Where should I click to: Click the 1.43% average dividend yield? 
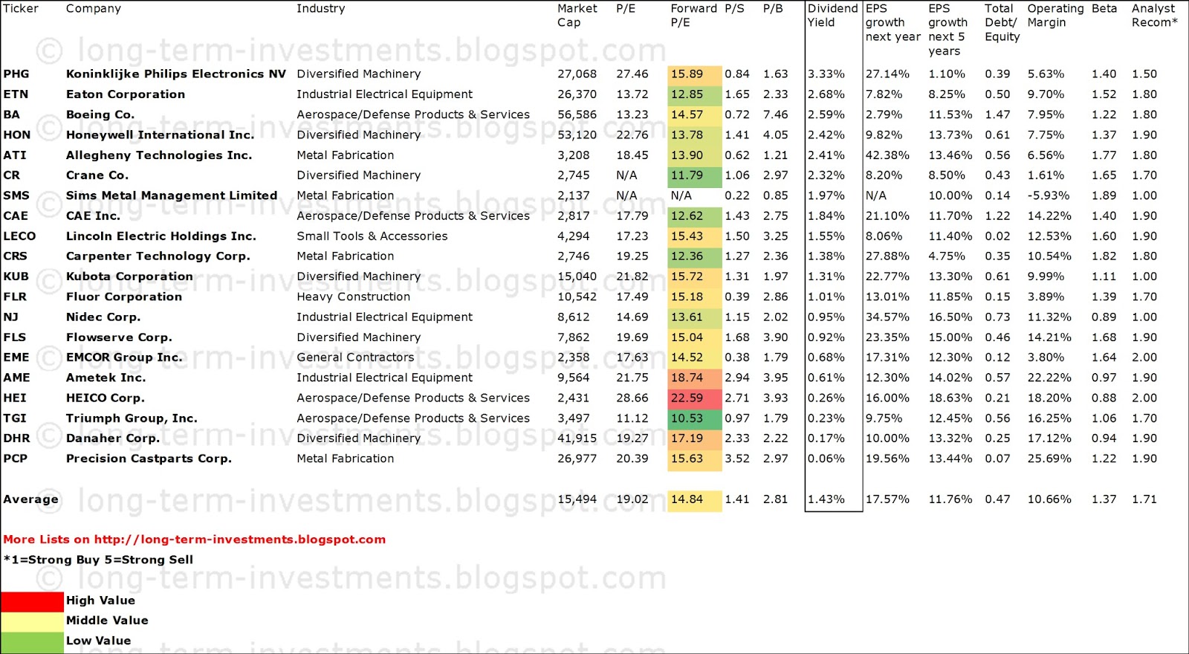[826, 499]
